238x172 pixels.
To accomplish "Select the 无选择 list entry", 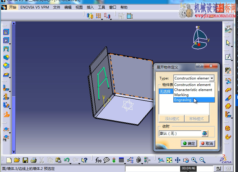I will click(x=166, y=92).
